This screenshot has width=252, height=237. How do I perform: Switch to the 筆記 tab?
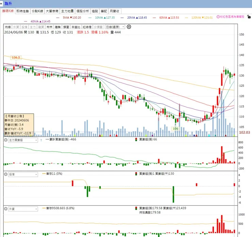[104, 11]
